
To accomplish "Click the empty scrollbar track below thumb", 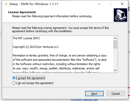I will [x=115, y=58].
